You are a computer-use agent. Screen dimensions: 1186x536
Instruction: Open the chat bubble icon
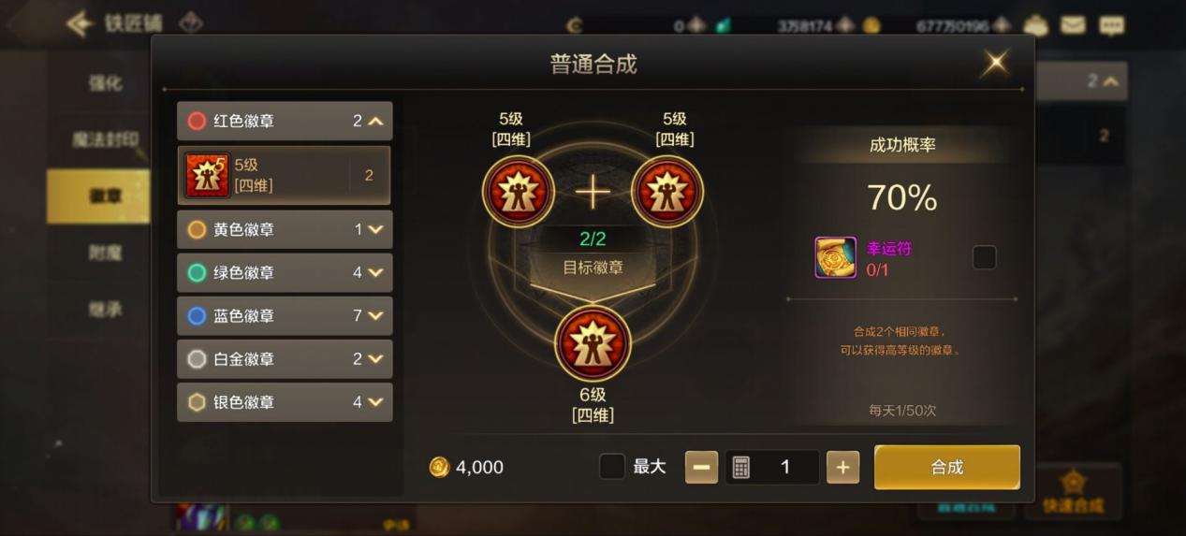coord(1111,25)
